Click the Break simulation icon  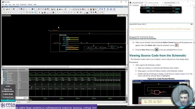48,9
